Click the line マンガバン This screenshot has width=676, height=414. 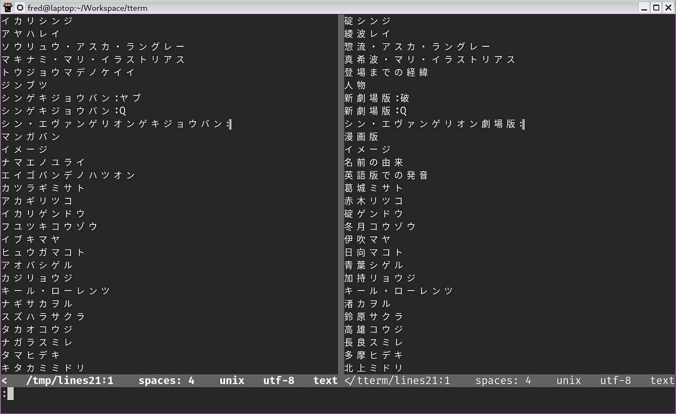(30, 137)
